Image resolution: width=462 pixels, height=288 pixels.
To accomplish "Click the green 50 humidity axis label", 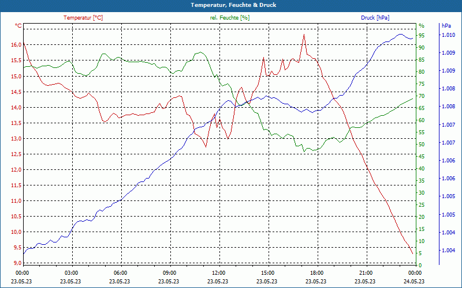I will click(x=422, y=145).
